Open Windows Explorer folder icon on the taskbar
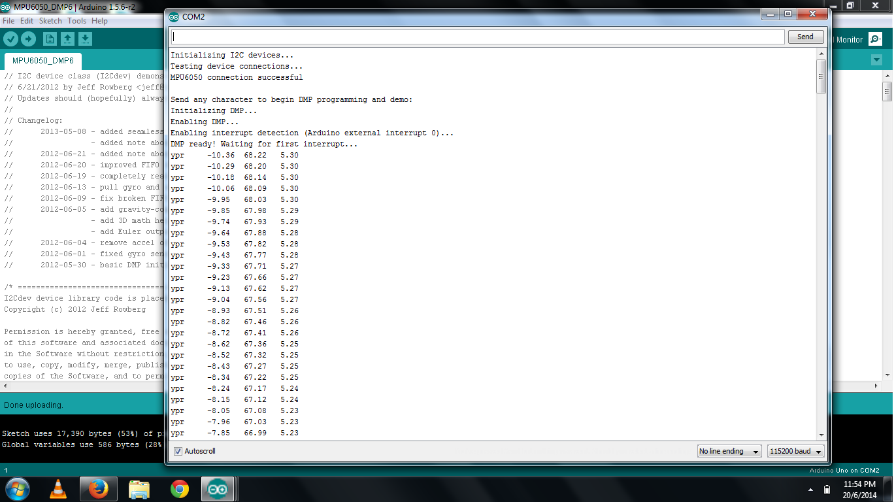894x502 pixels. 139,489
